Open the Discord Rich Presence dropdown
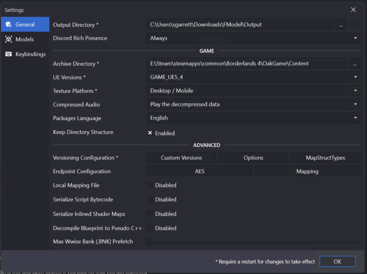This screenshot has height=274, width=367. click(253, 38)
